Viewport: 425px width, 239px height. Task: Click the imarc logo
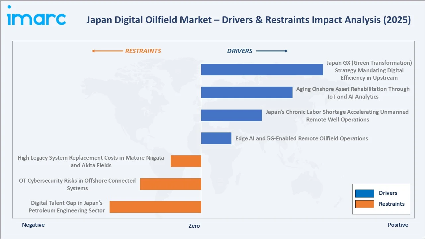(36, 16)
